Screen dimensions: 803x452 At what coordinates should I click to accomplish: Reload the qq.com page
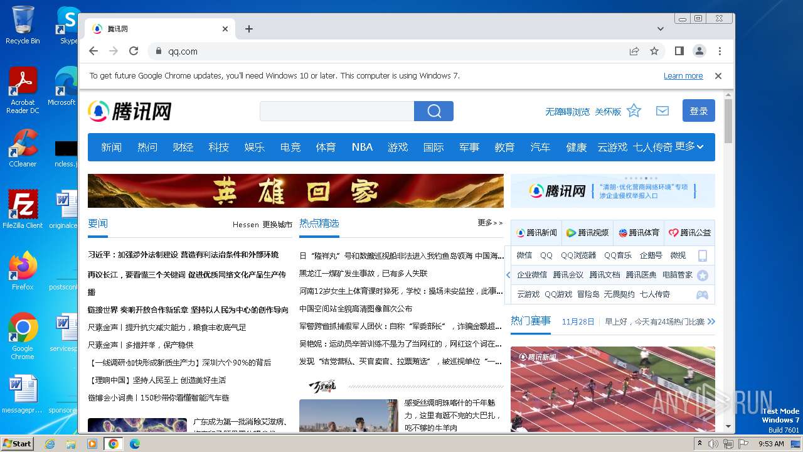134,51
